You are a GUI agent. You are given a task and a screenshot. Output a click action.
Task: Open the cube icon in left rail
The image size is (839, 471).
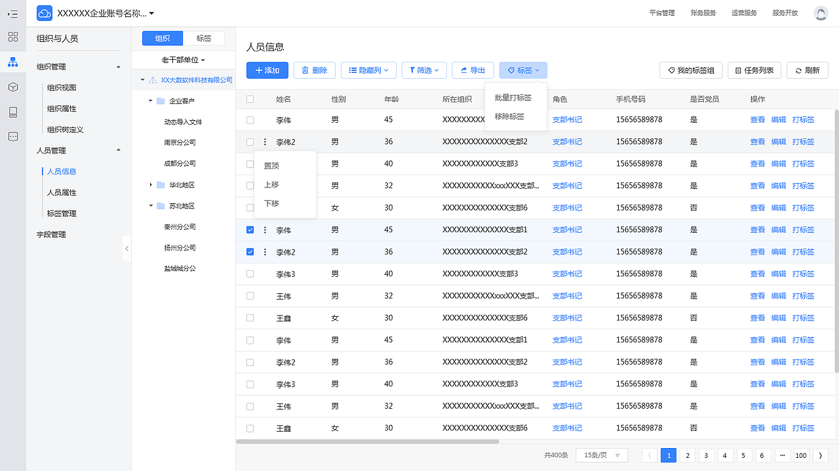[12, 87]
